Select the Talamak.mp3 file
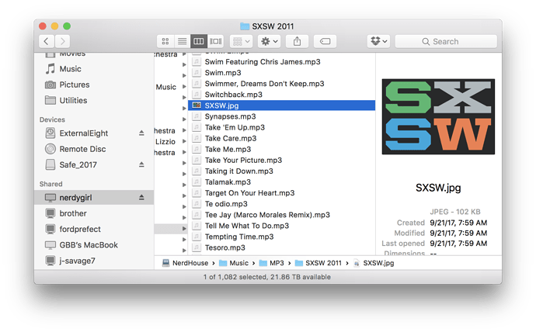The width and height of the screenshot is (536, 332). 282,182
